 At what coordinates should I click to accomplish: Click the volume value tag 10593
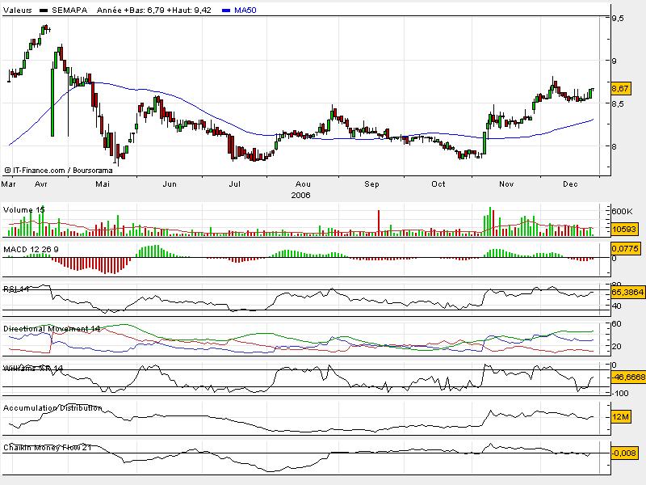(624, 229)
